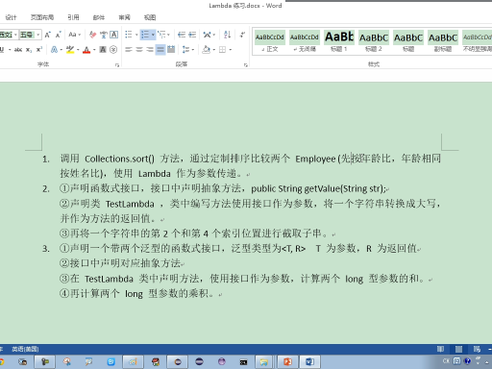Open the Change Case Aa dropdown
Image resolution: width=492 pixels, height=369 pixels.
(x=74, y=35)
